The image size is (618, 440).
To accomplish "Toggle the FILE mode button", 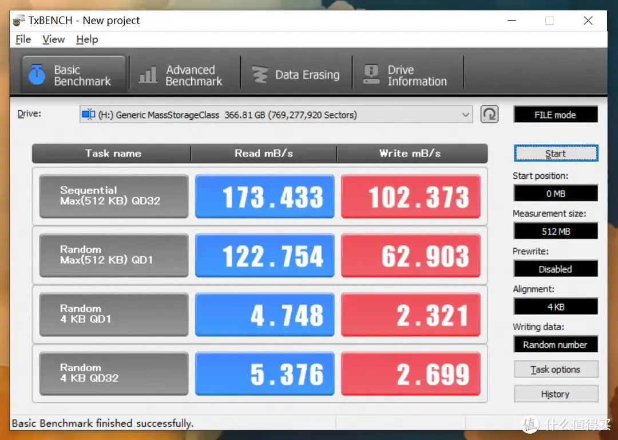I will click(x=556, y=115).
